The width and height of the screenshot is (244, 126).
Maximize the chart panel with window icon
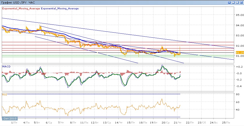pyautogui.click(x=241, y=2)
